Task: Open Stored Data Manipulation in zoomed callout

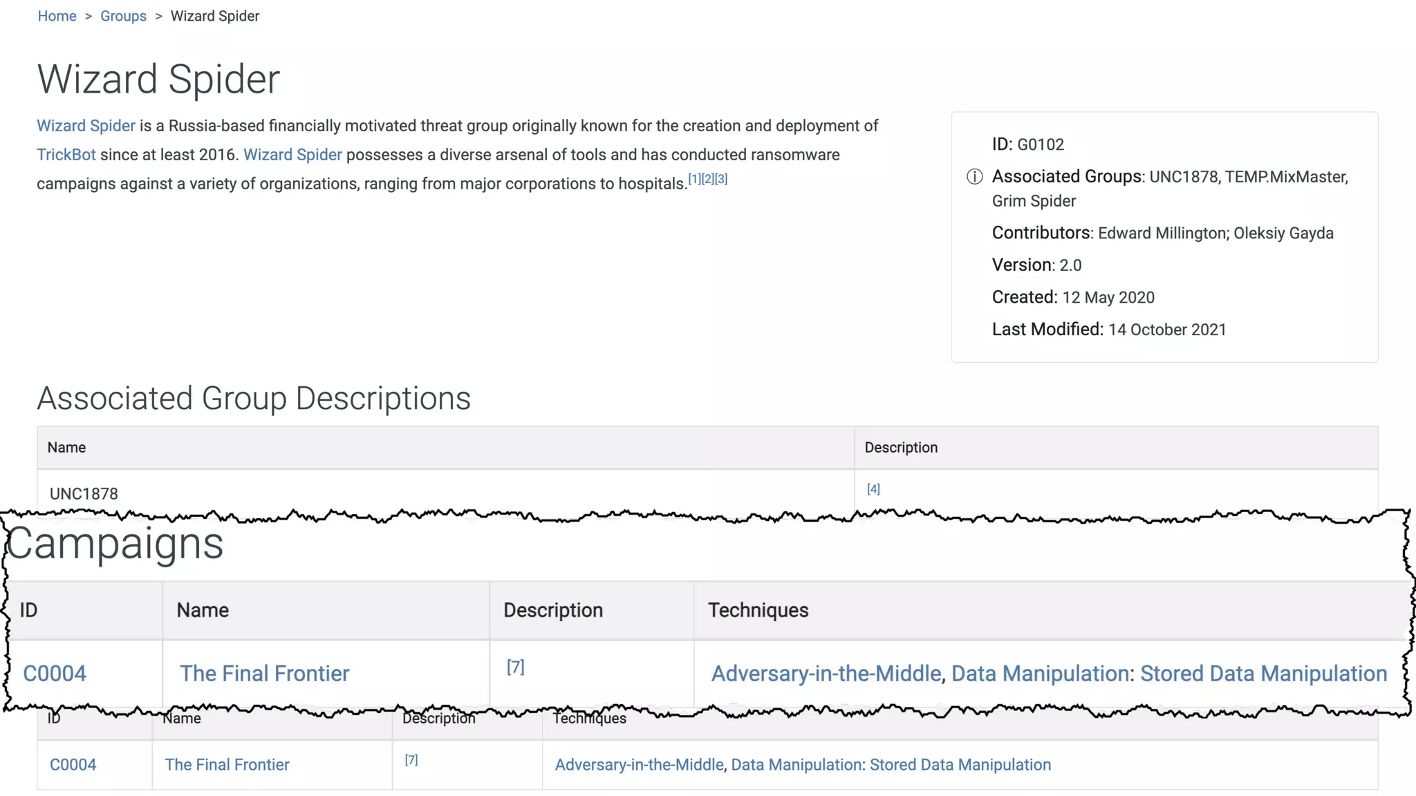Action: [1263, 674]
